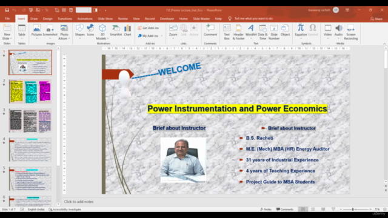Start Slide Show from status bar icon
Screen dimensions: 388x218
(333, 210)
